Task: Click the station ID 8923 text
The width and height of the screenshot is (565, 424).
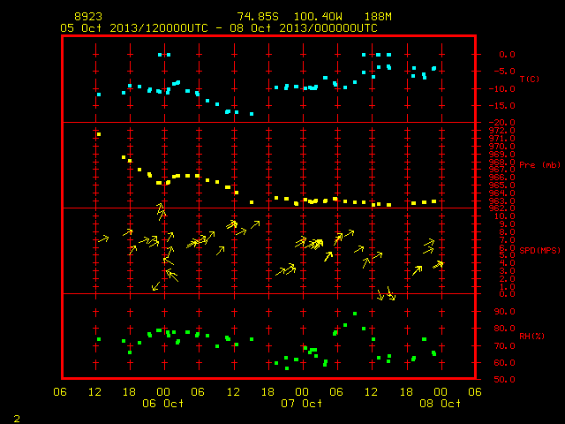Action: [x=88, y=17]
